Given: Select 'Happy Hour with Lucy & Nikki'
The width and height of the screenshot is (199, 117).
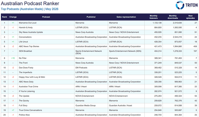Looking at the screenshot, I should pyautogui.click(x=32, y=77).
